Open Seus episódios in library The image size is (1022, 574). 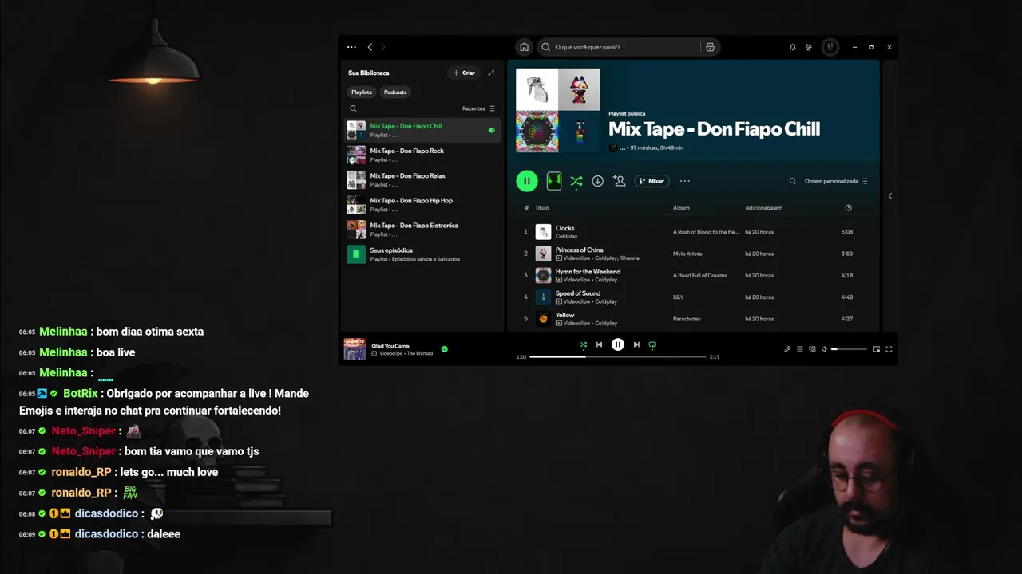(422, 254)
